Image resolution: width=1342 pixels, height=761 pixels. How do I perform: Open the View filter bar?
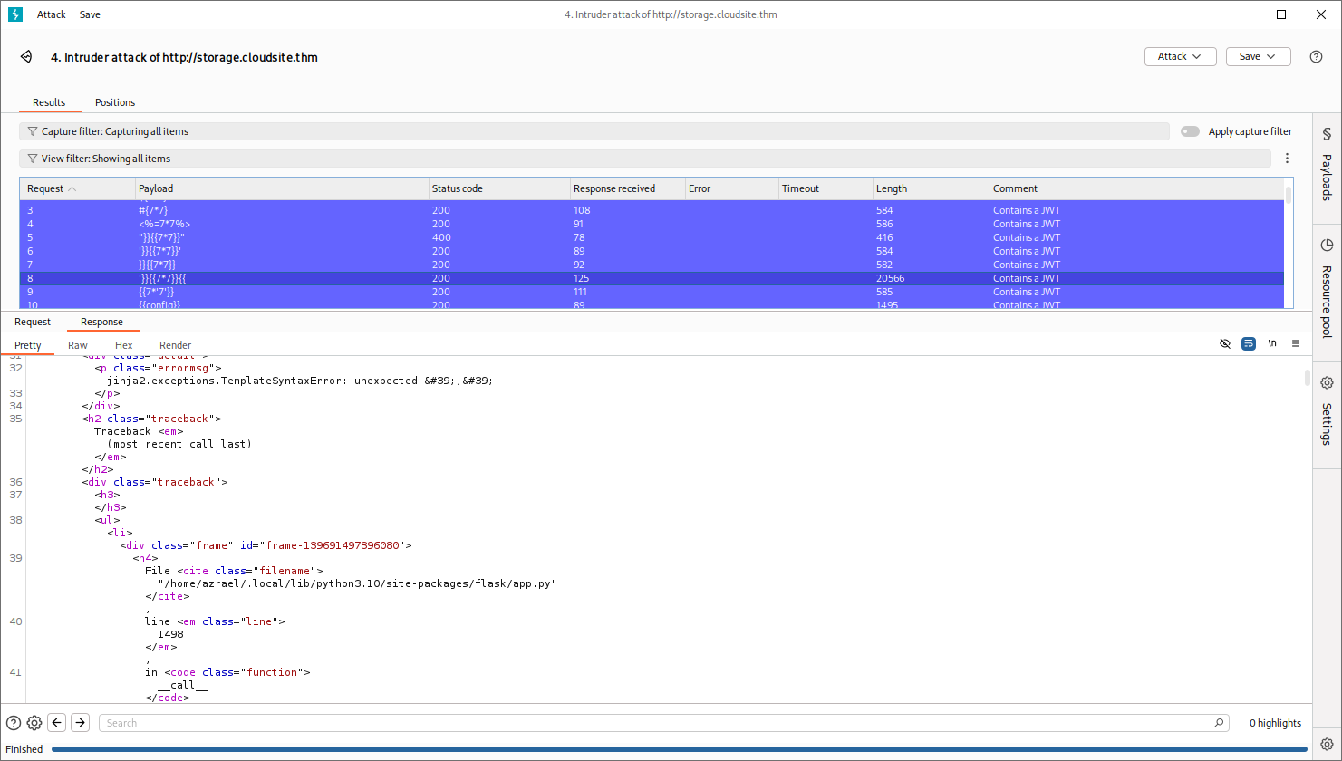(x=643, y=159)
